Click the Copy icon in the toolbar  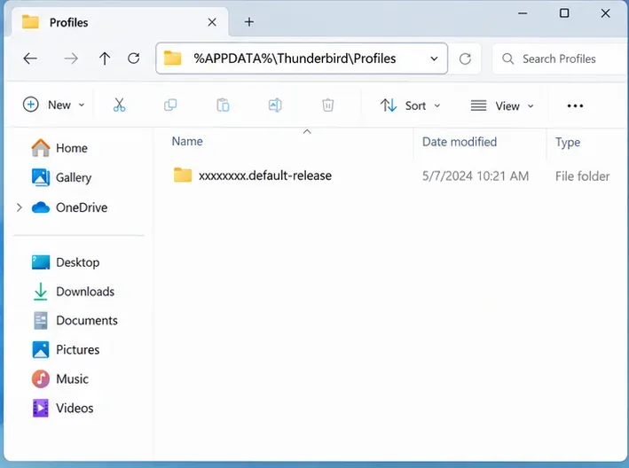point(170,105)
